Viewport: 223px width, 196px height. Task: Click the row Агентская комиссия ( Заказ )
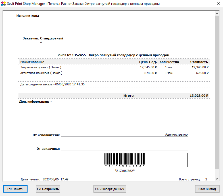click(114, 73)
